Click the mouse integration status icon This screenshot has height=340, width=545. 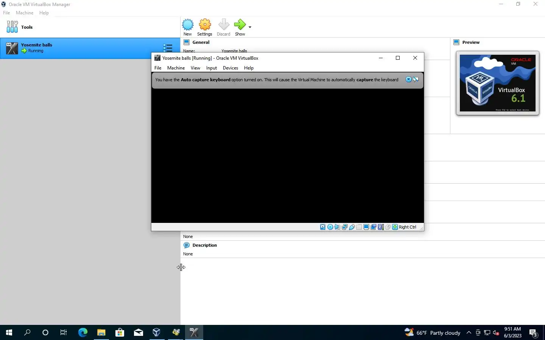(388, 227)
